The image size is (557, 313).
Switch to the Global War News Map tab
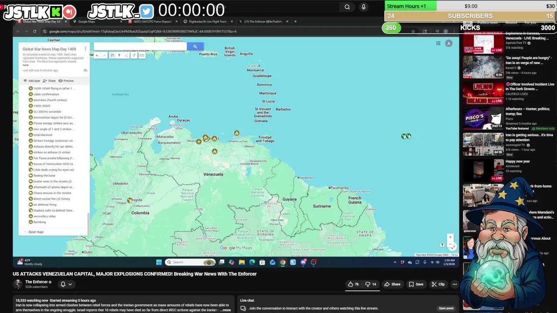(x=41, y=21)
